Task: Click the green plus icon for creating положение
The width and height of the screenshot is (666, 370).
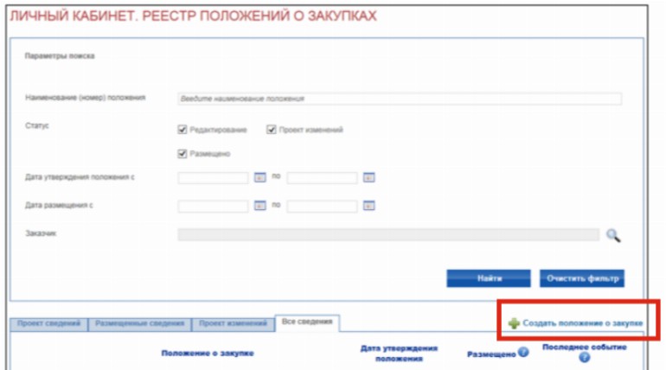Action: [514, 323]
